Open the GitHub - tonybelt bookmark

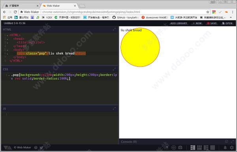(x=126, y=17)
